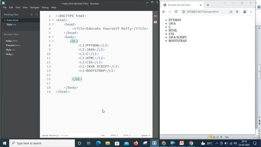Open the notification center icon
The image size is (261, 147).
(x=254, y=143)
